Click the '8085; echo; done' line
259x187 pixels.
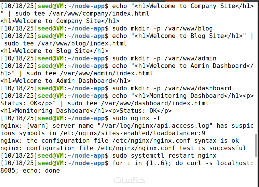point(30,171)
